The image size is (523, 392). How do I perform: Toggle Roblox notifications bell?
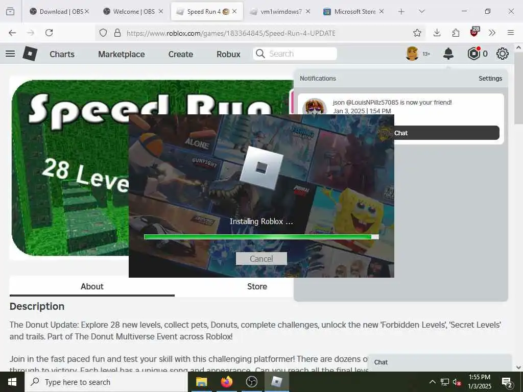click(448, 54)
